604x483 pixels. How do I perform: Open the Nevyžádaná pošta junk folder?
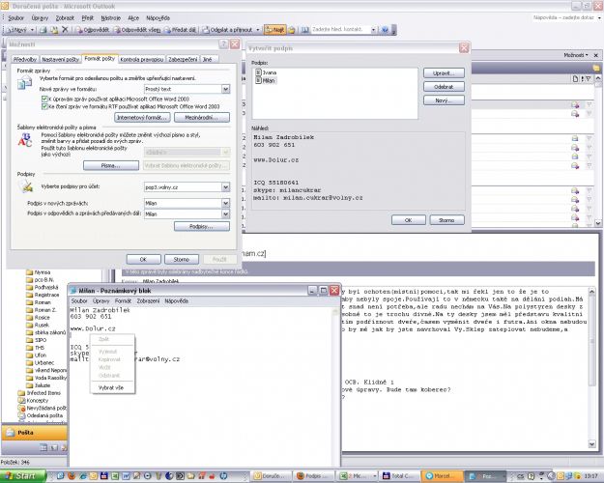tap(43, 408)
